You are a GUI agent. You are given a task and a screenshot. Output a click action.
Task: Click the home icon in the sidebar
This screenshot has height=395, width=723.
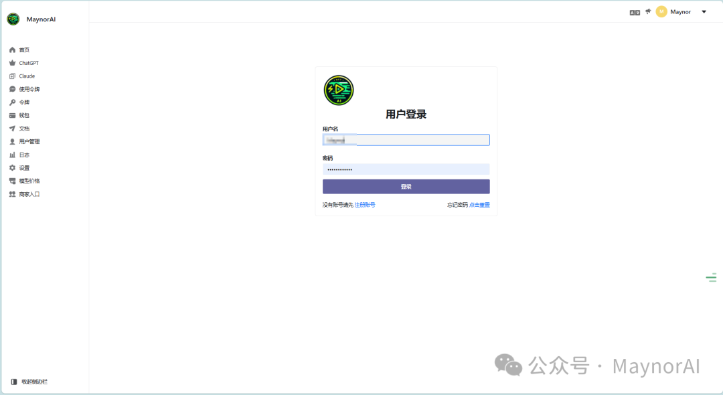pyautogui.click(x=12, y=50)
